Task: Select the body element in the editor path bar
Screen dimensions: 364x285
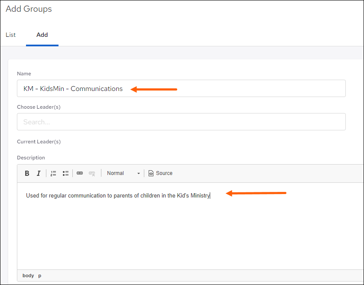Action: click(x=28, y=275)
